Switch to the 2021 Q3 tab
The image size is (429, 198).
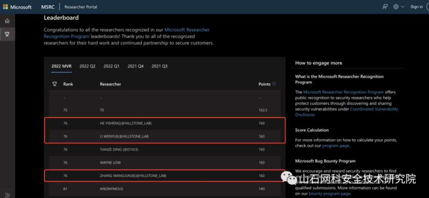pos(160,66)
